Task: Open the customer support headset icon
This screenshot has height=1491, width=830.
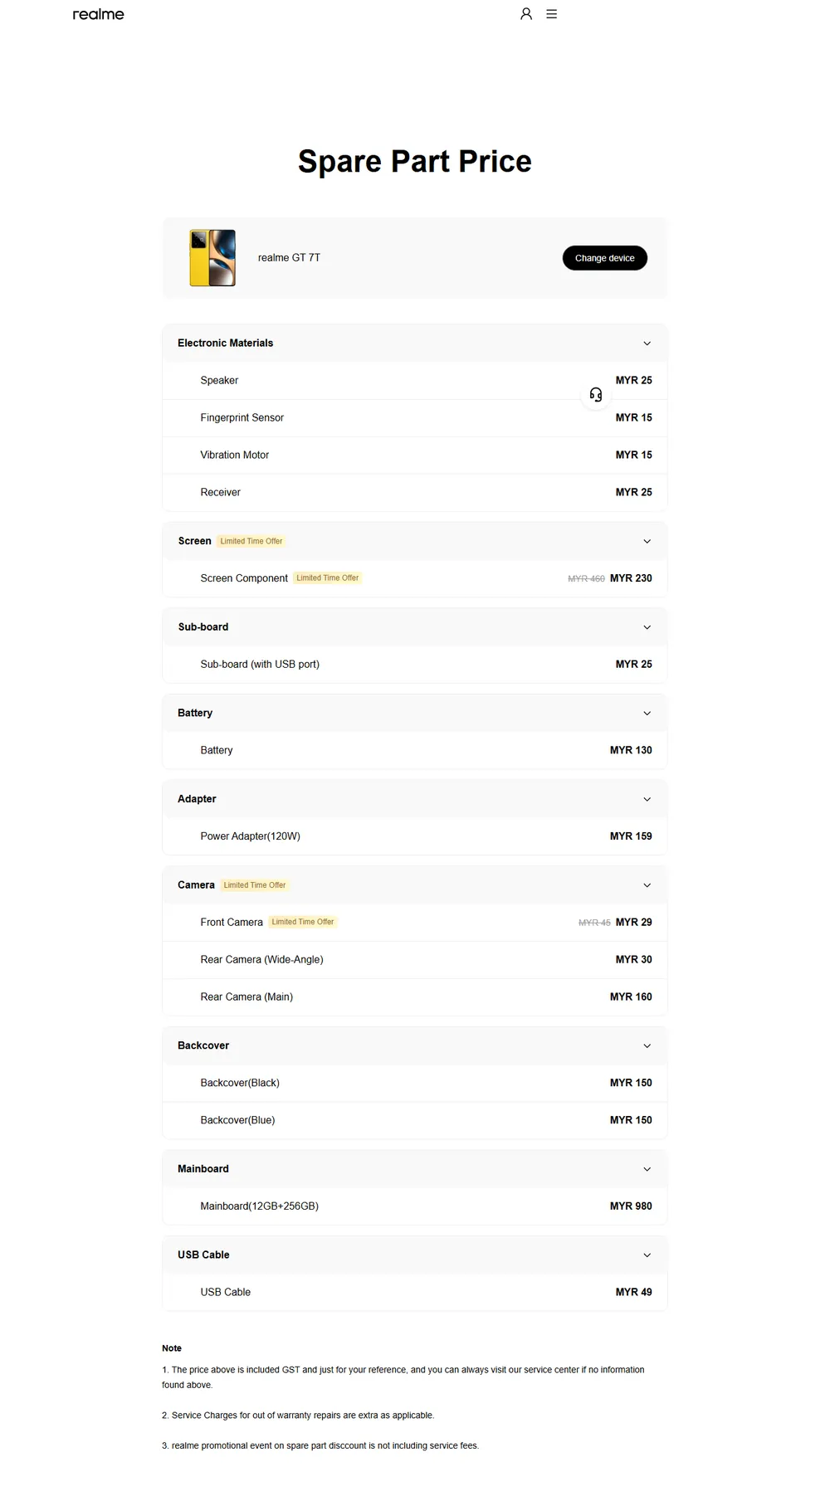Action: point(596,394)
